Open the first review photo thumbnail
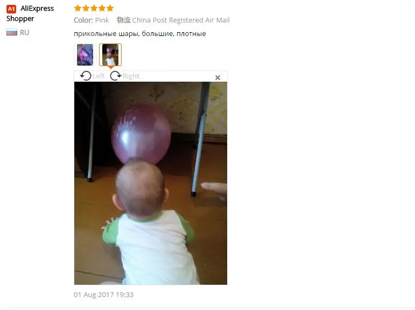Viewport: 415px width, 310px height. click(85, 55)
